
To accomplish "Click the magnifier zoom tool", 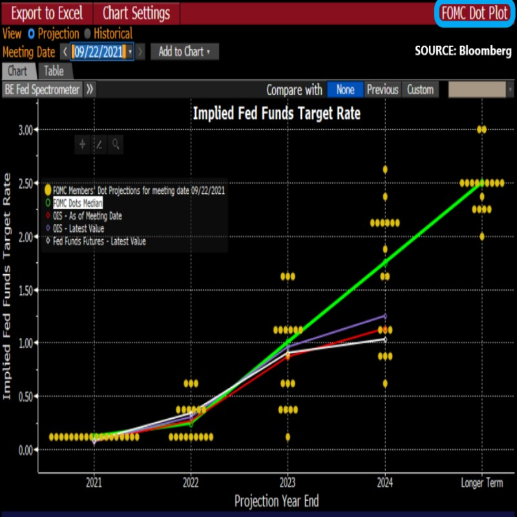I will click(x=116, y=145).
